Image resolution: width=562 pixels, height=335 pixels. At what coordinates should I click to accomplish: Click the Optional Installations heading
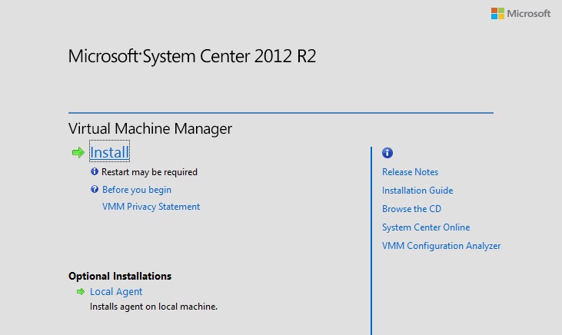pos(119,276)
